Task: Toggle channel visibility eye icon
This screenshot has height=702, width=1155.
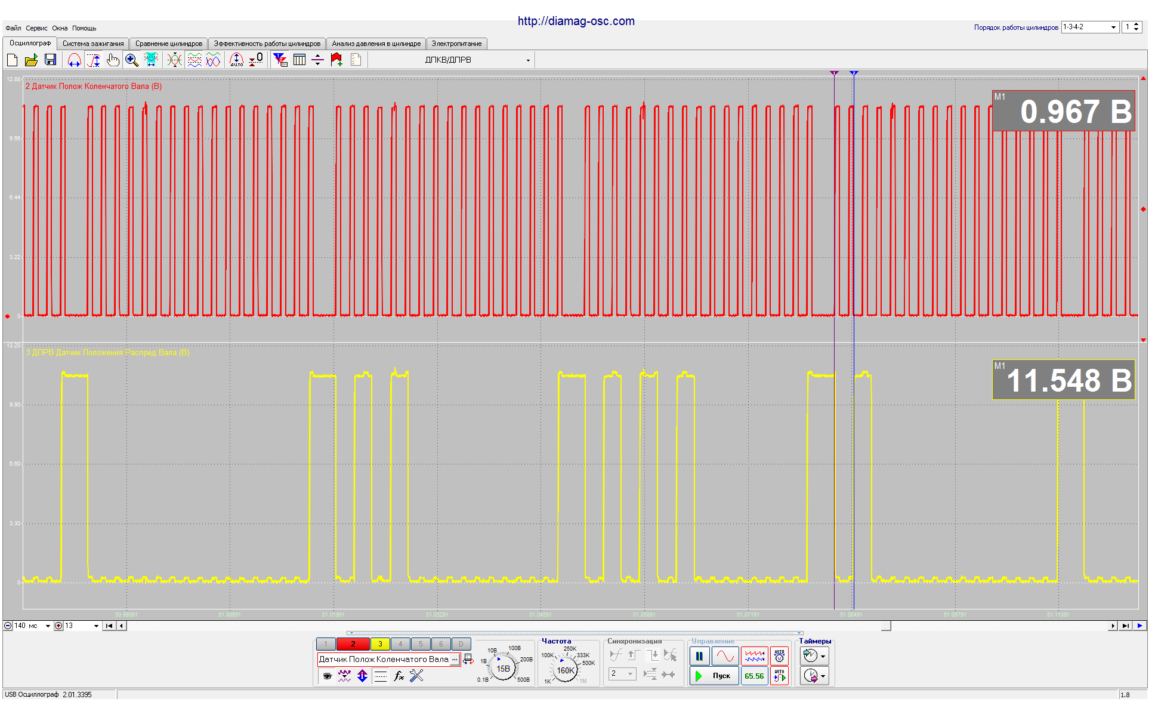Action: coord(327,676)
